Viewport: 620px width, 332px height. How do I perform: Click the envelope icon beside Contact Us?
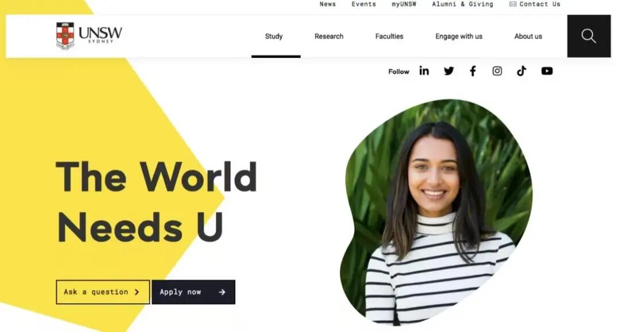513,4
